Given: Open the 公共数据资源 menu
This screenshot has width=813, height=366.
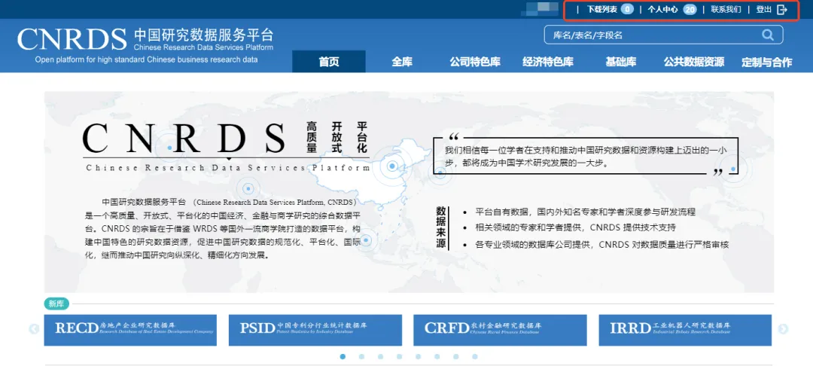Looking at the screenshot, I should [x=694, y=63].
